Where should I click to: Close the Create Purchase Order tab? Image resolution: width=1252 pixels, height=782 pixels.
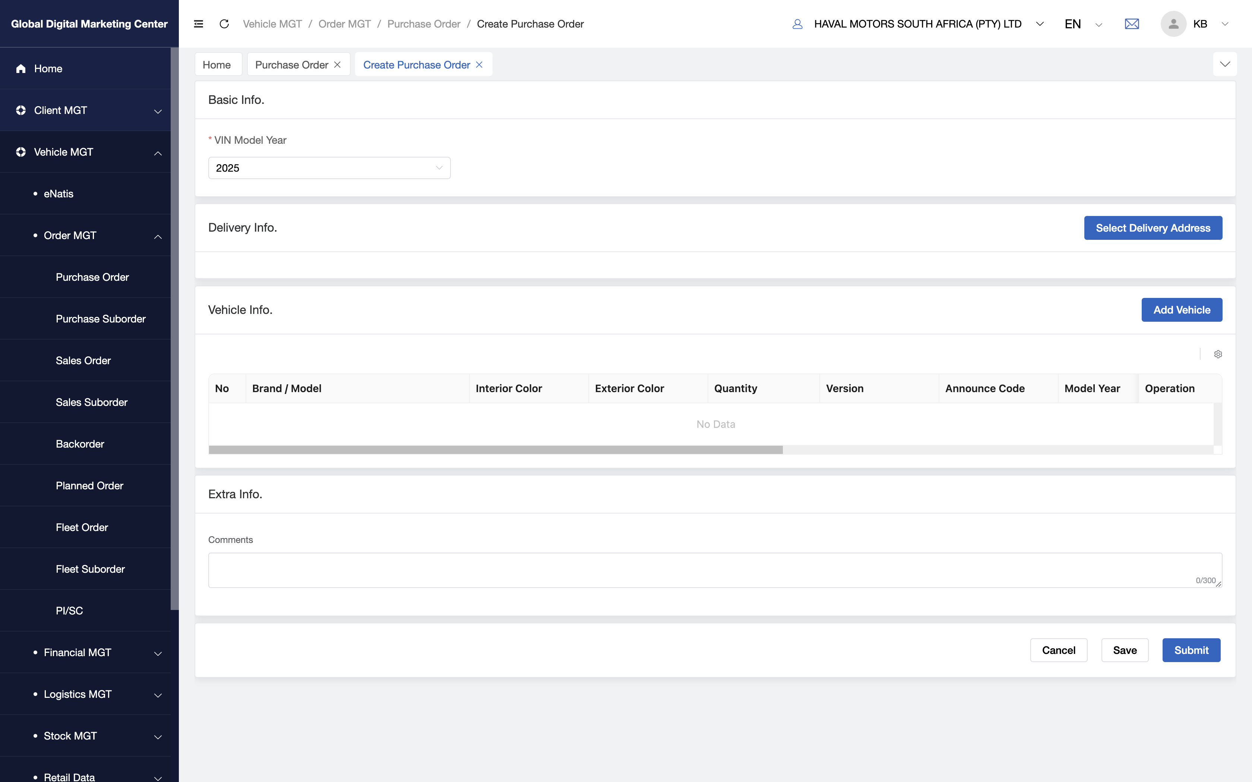pyautogui.click(x=479, y=65)
